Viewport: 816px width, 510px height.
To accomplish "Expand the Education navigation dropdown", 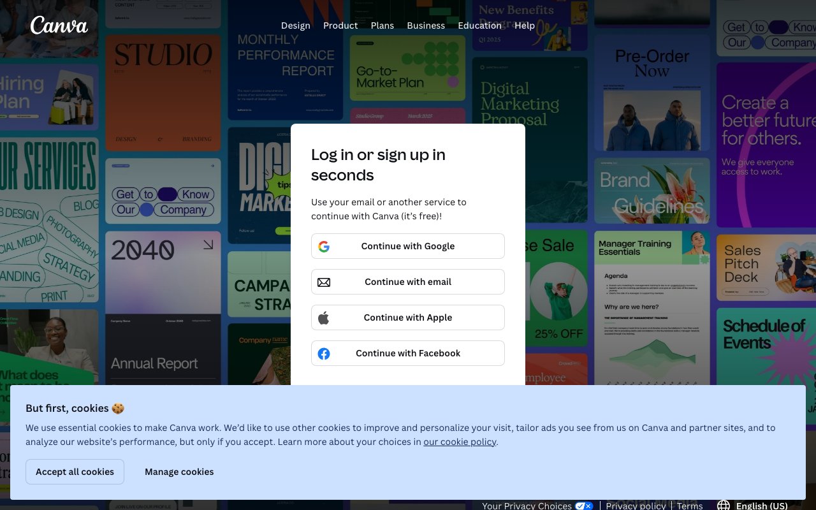I will click(479, 25).
